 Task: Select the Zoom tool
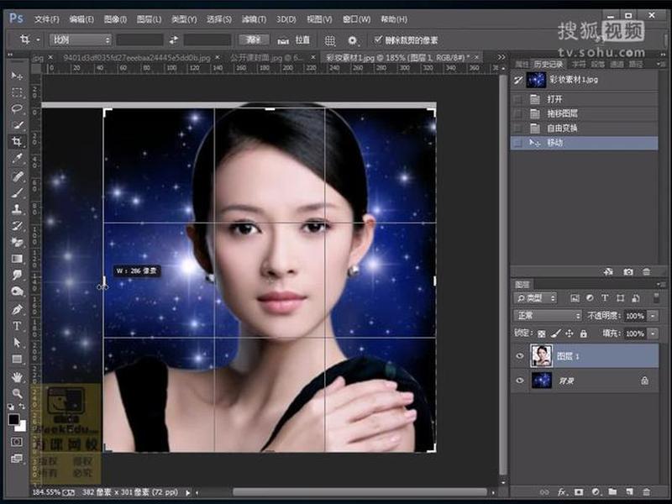[17, 393]
